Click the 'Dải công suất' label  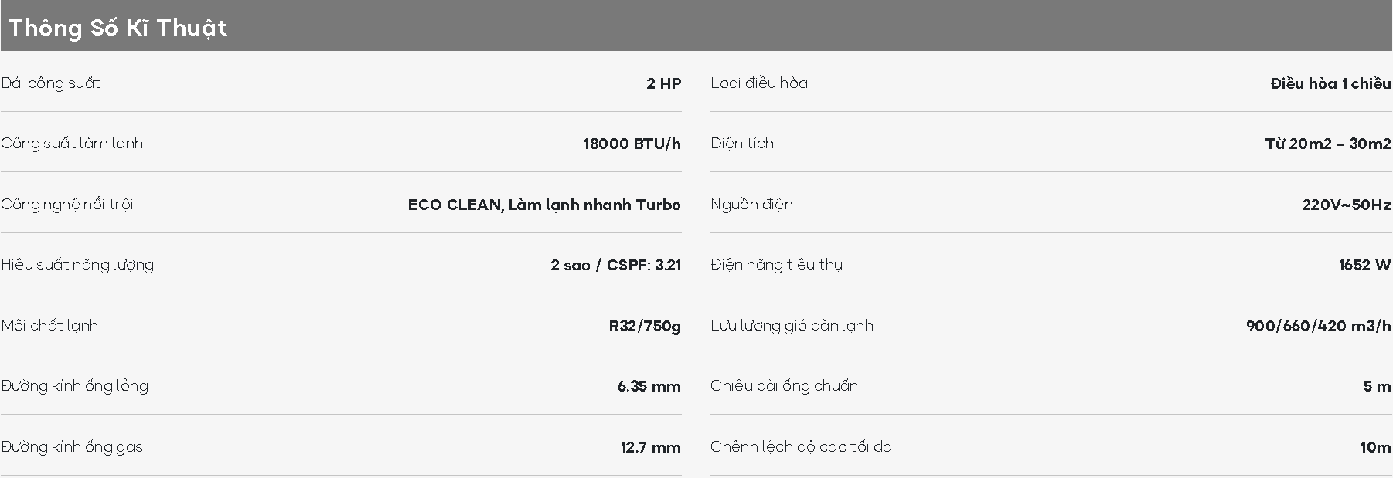click(51, 83)
